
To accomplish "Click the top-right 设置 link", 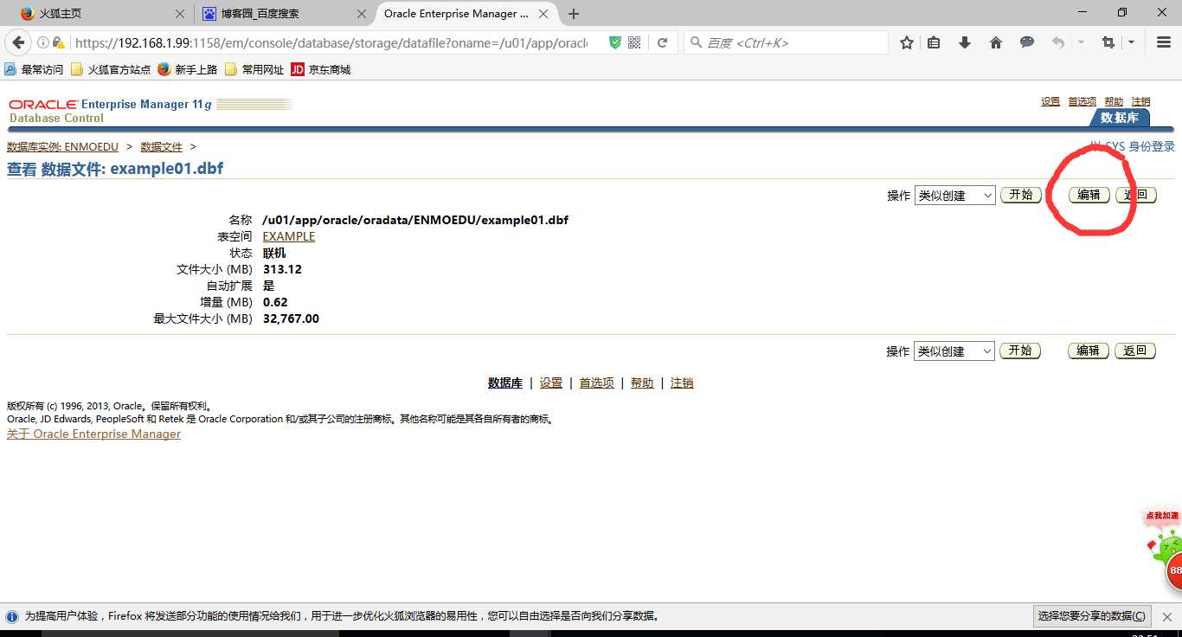I will (1050, 101).
